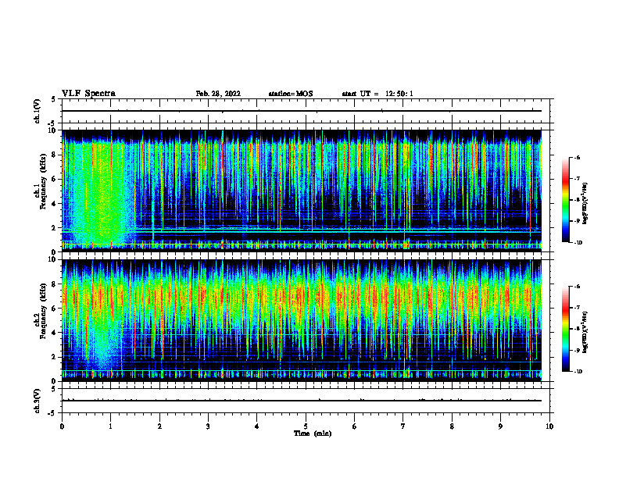Click time axis tick label "6"
619x478 pixels.
pyautogui.click(x=355, y=426)
